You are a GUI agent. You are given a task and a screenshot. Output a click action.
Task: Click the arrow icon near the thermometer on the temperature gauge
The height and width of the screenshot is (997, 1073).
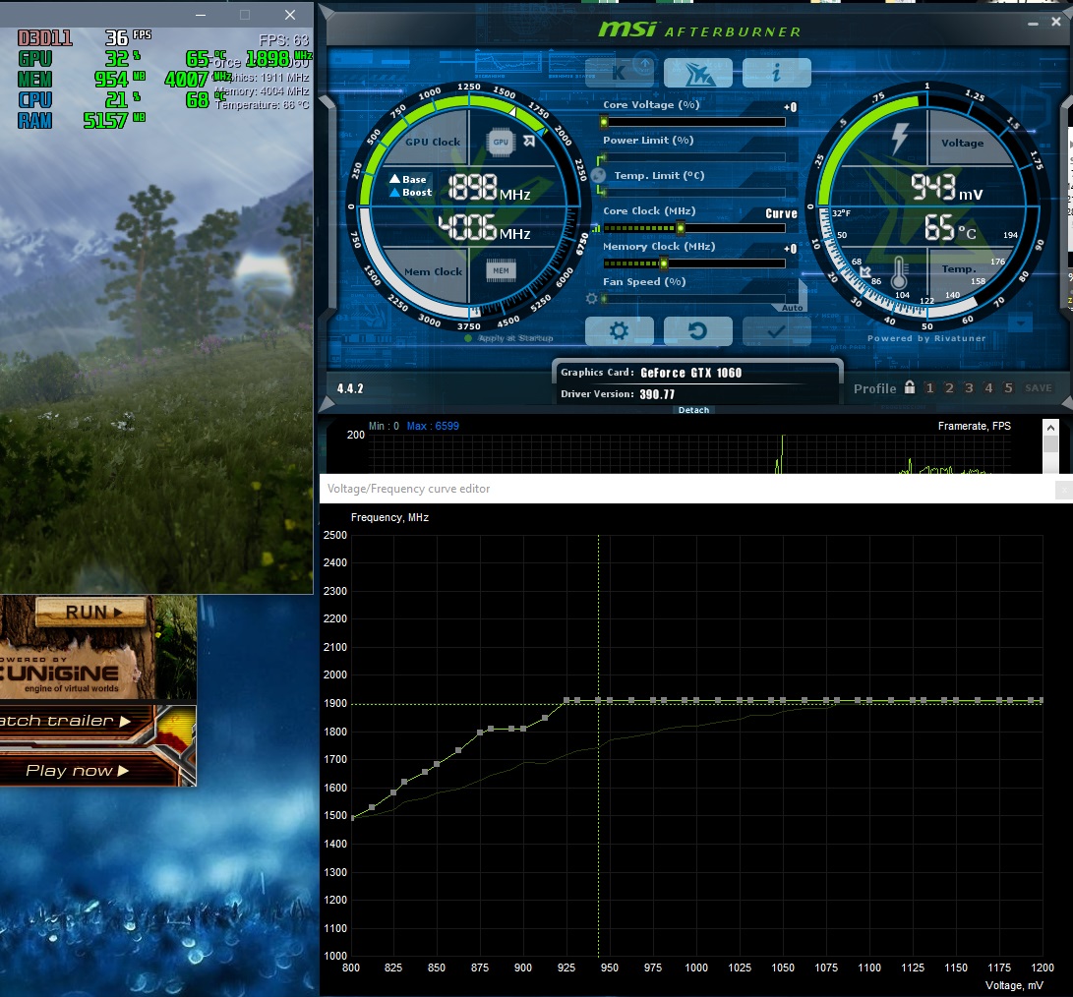click(x=865, y=271)
